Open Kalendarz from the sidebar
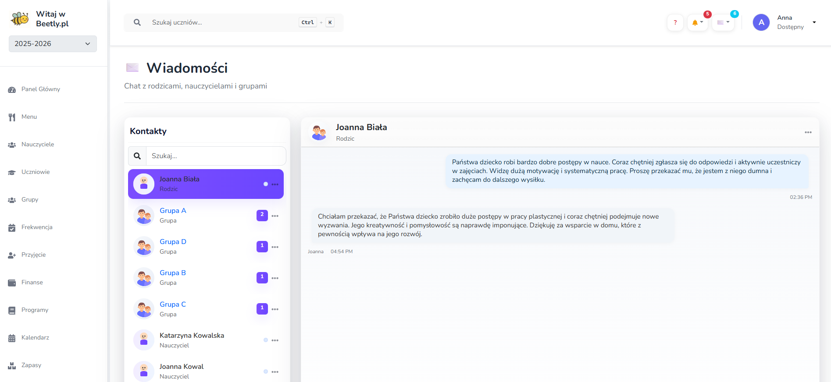 [35, 338]
